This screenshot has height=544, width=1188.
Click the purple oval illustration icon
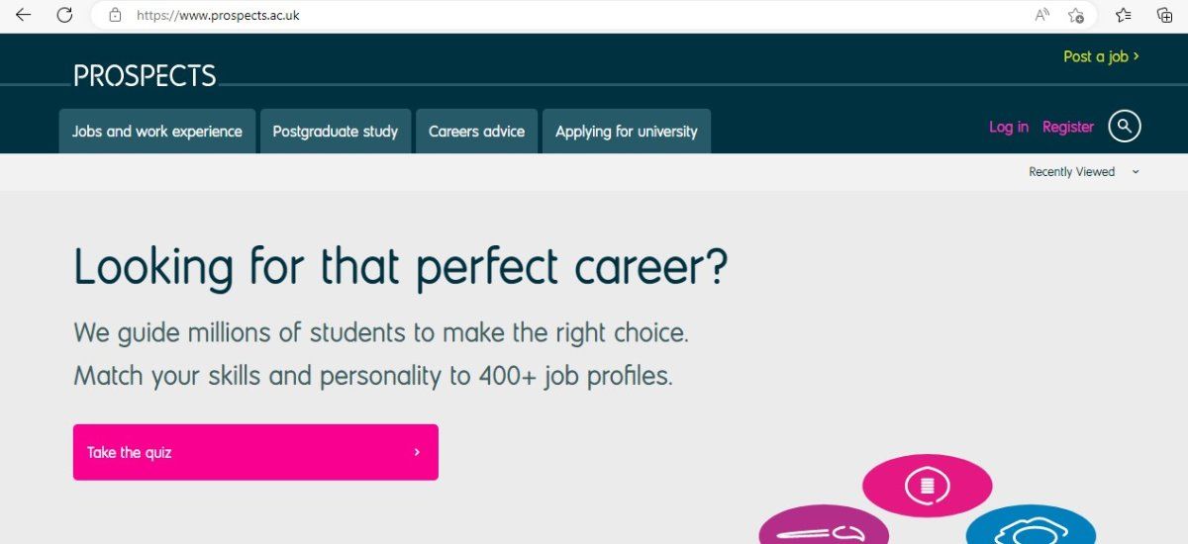(x=824, y=527)
